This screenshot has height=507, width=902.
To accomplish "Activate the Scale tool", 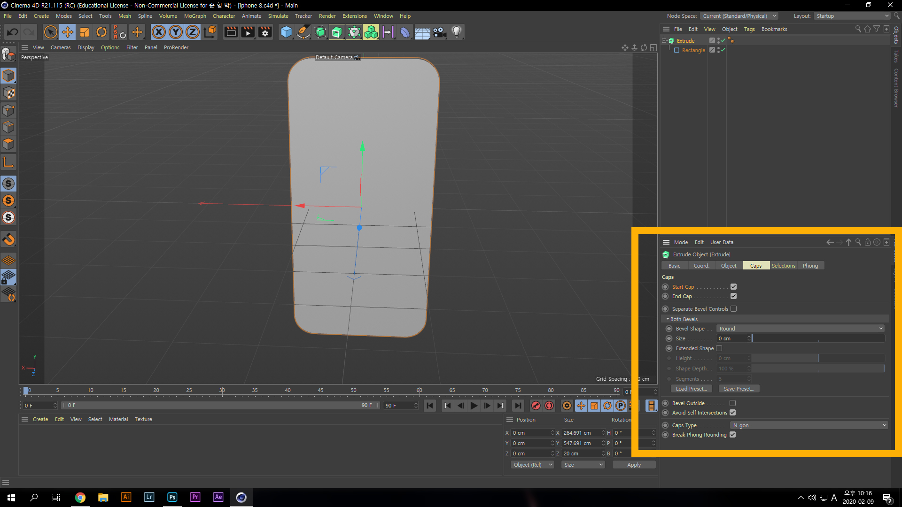I will pos(85,32).
